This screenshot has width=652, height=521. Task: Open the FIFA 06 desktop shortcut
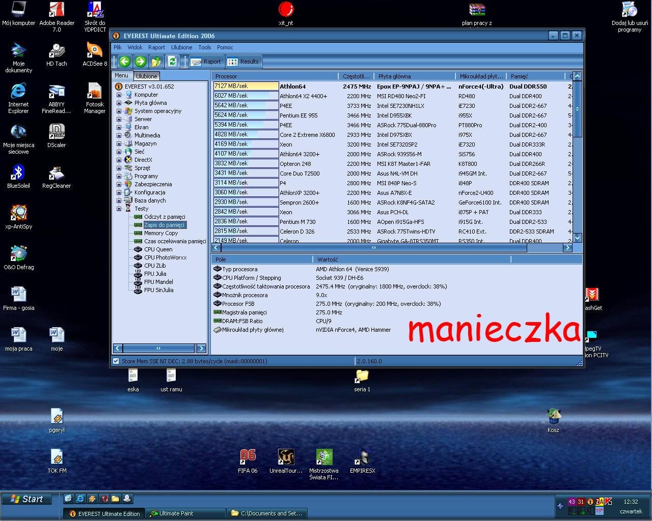click(x=248, y=461)
